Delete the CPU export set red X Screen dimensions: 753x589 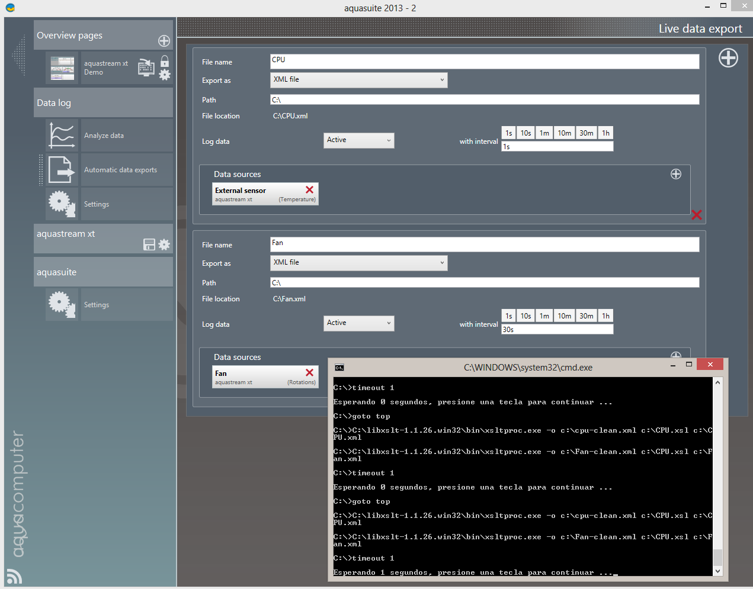click(x=697, y=215)
